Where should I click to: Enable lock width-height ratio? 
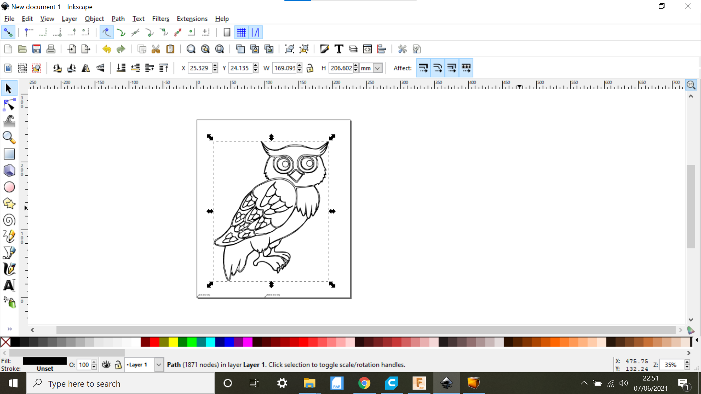(310, 68)
